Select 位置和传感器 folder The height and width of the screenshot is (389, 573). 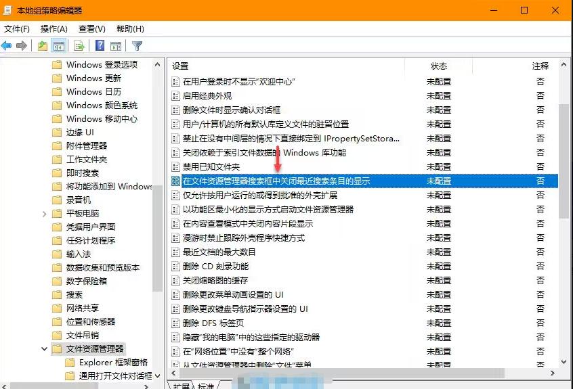click(x=91, y=321)
